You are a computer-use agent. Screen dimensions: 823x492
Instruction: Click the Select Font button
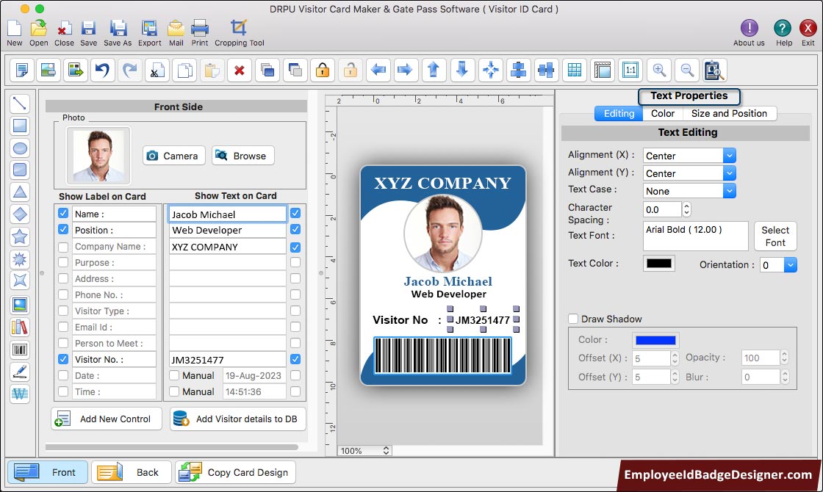point(775,236)
